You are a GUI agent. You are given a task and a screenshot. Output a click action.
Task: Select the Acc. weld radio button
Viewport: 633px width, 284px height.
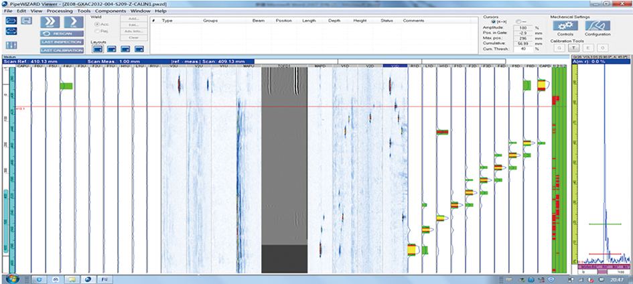pyautogui.click(x=98, y=24)
